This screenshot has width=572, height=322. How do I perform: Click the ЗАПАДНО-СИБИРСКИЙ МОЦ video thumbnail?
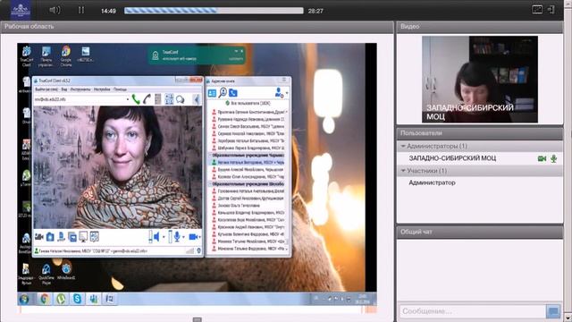click(480, 80)
